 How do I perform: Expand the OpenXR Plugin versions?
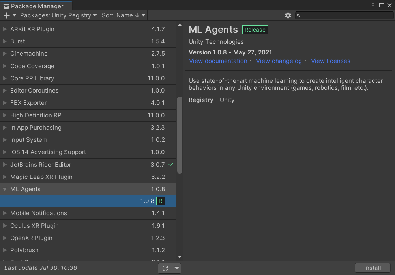(4, 238)
